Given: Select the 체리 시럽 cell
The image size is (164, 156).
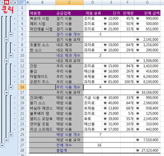Looking at the screenshot, I should coord(42,24).
